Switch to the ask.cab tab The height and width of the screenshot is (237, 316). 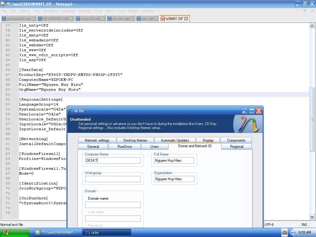pos(147,19)
